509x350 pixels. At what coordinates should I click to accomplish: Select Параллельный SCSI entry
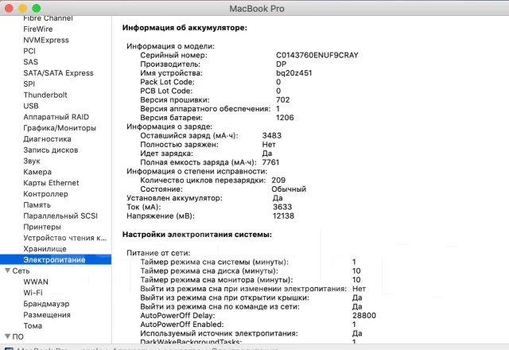[x=60, y=216]
